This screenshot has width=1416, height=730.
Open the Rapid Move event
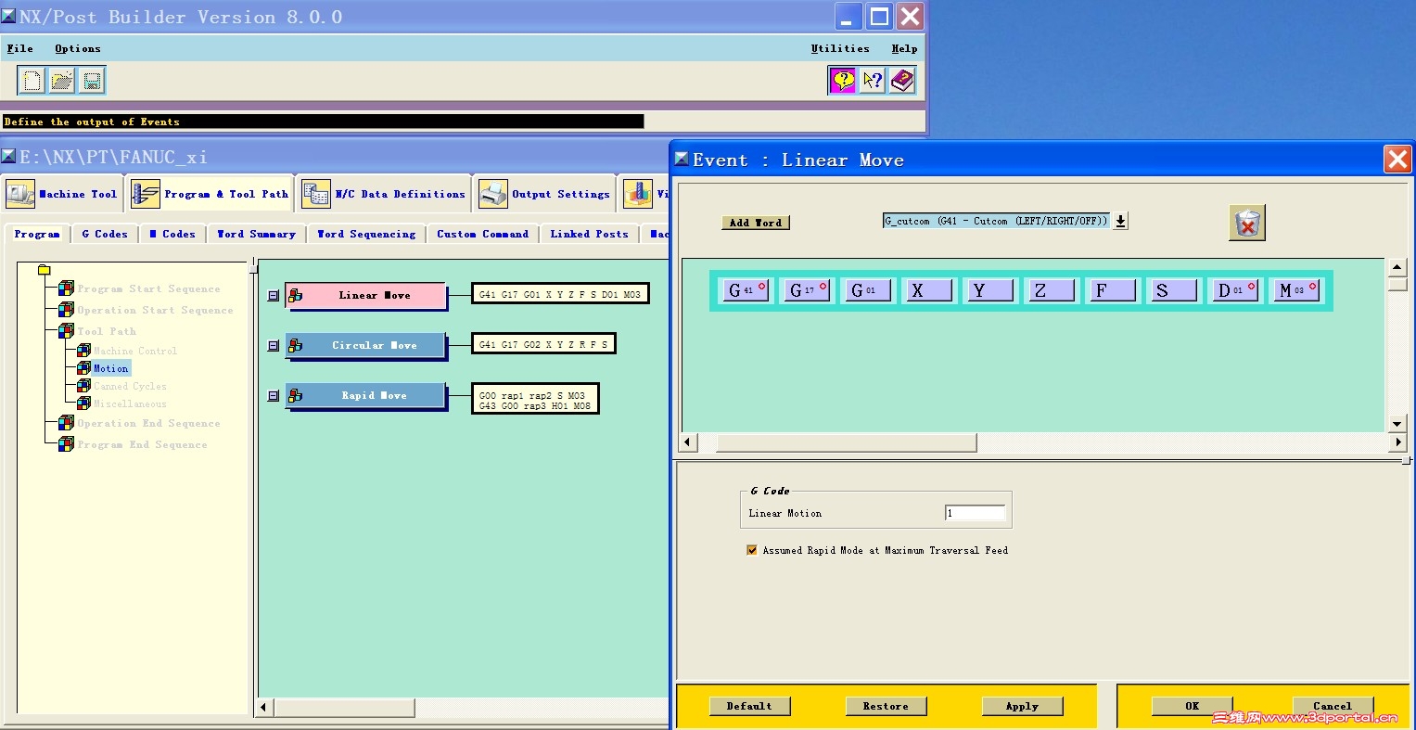click(365, 396)
